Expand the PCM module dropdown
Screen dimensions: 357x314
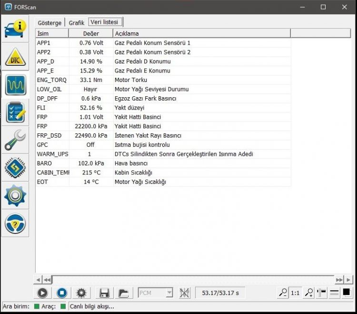[169, 293]
